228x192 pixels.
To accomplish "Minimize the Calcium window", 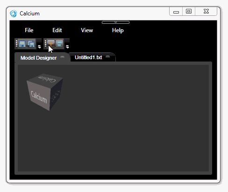I will (x=176, y=12).
